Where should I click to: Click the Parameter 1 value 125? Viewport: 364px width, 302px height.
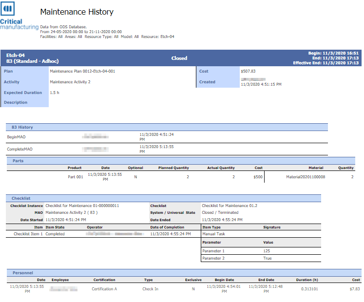(x=267, y=251)
